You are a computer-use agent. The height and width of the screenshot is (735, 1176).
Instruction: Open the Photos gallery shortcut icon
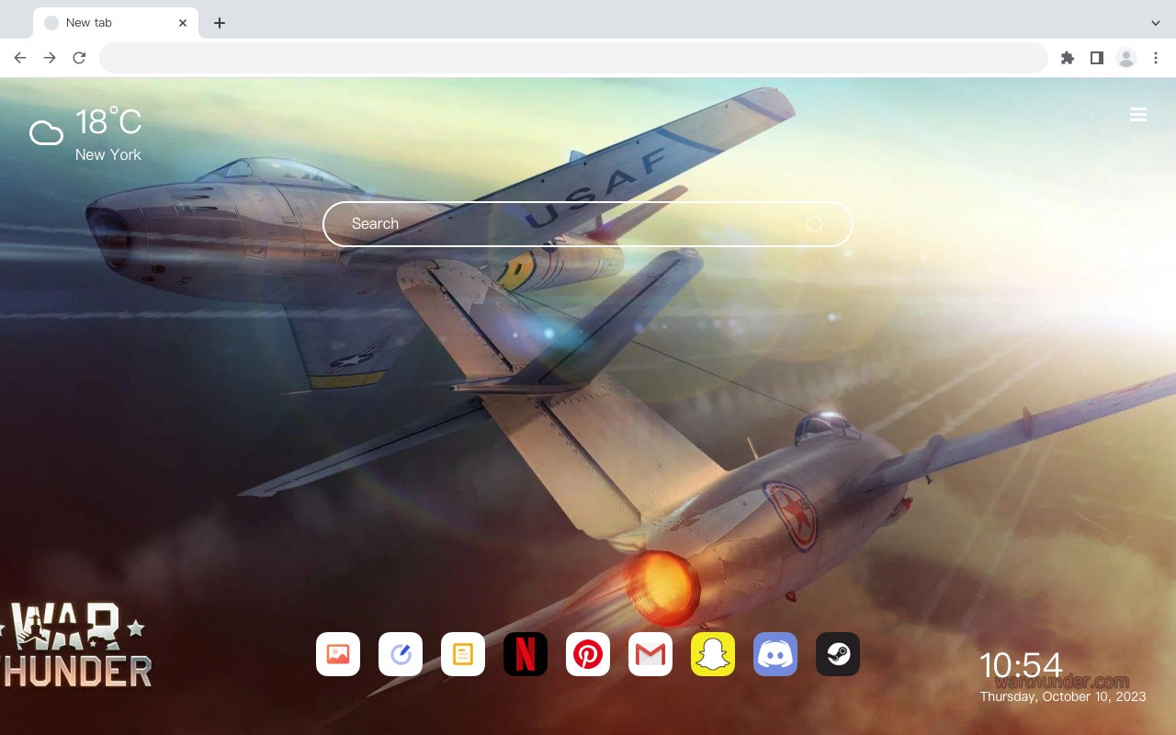[x=338, y=654]
